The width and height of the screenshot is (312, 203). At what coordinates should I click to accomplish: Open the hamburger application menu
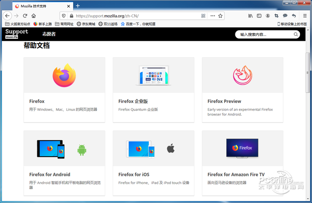(x=305, y=16)
